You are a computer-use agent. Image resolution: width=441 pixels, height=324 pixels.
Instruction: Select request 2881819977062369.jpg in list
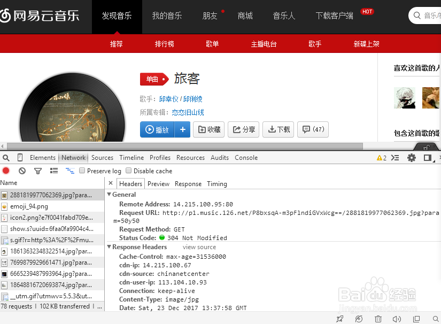tap(52, 195)
